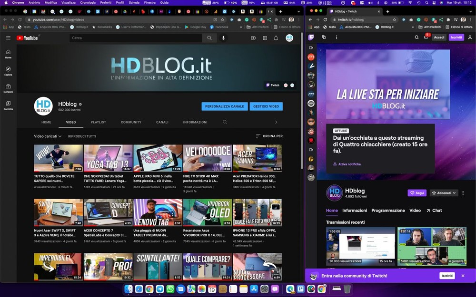Click PERSONALIZZA CANALE button
The height and width of the screenshot is (297, 476).
(225, 106)
